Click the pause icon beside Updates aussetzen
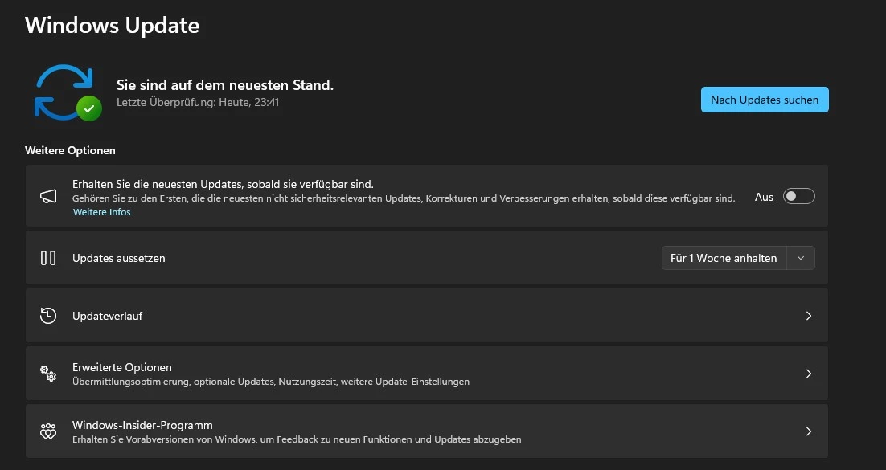Screen dimensions: 886x470 tap(48, 258)
